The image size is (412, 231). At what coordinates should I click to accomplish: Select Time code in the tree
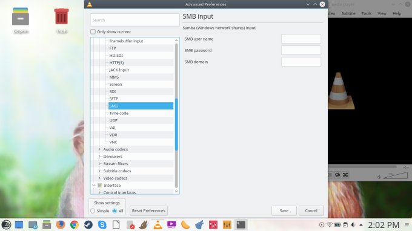point(119,113)
